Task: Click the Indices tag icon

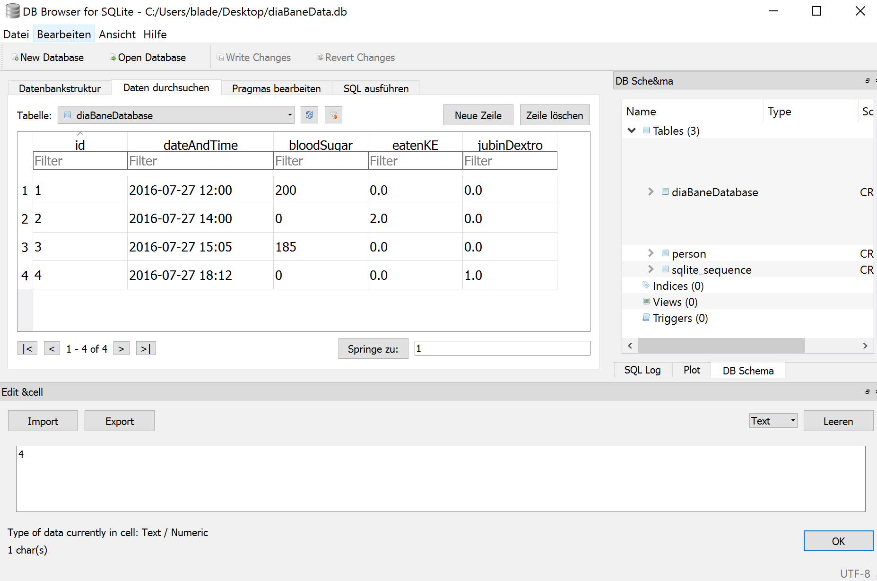Action: (x=646, y=285)
